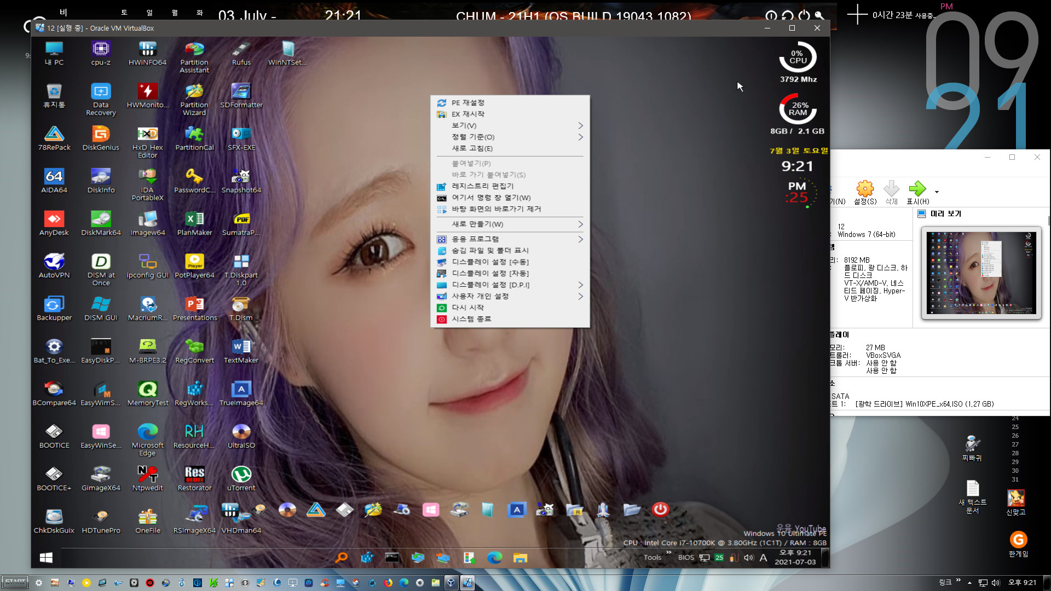The image size is (1051, 591).
Task: Launch AIDA64 desktop icon
Action: point(54,181)
